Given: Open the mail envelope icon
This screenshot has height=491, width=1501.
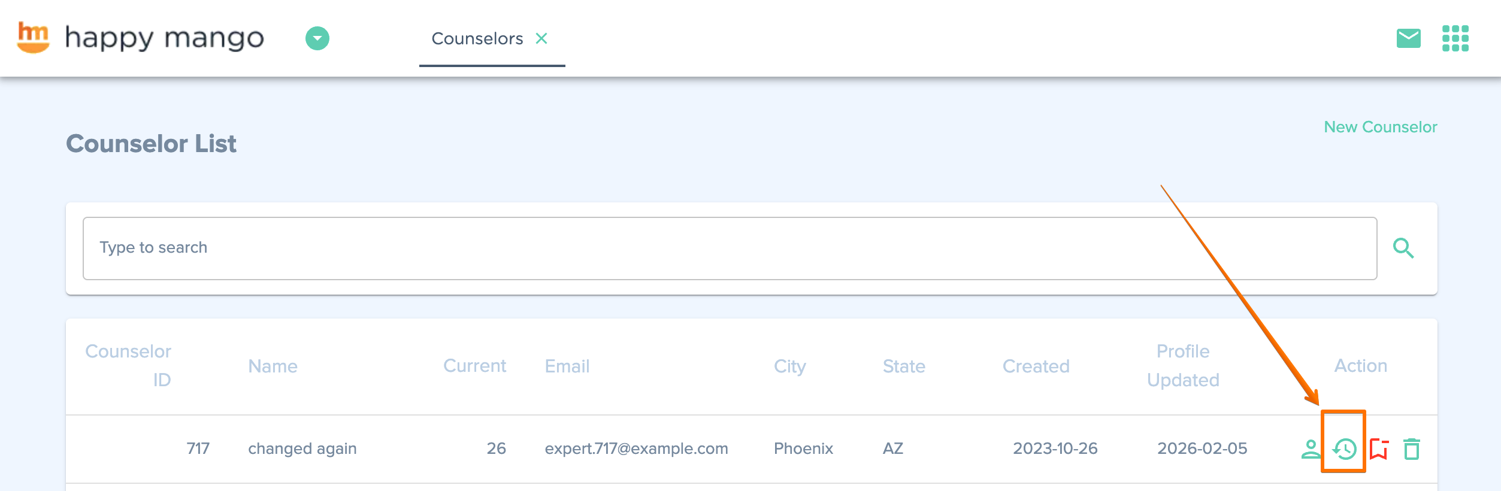Looking at the screenshot, I should 1408,38.
